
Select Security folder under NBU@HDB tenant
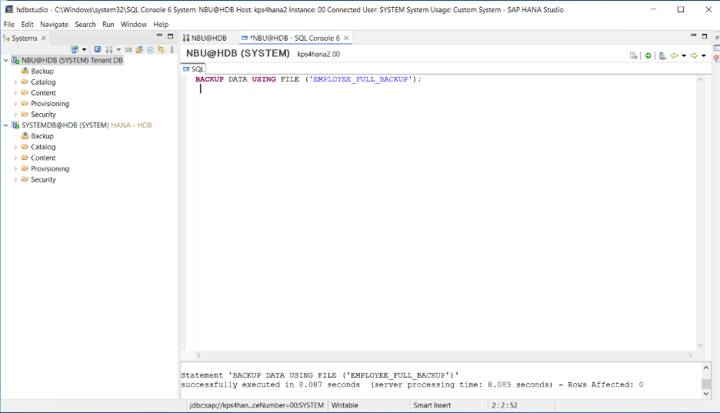[x=43, y=115]
